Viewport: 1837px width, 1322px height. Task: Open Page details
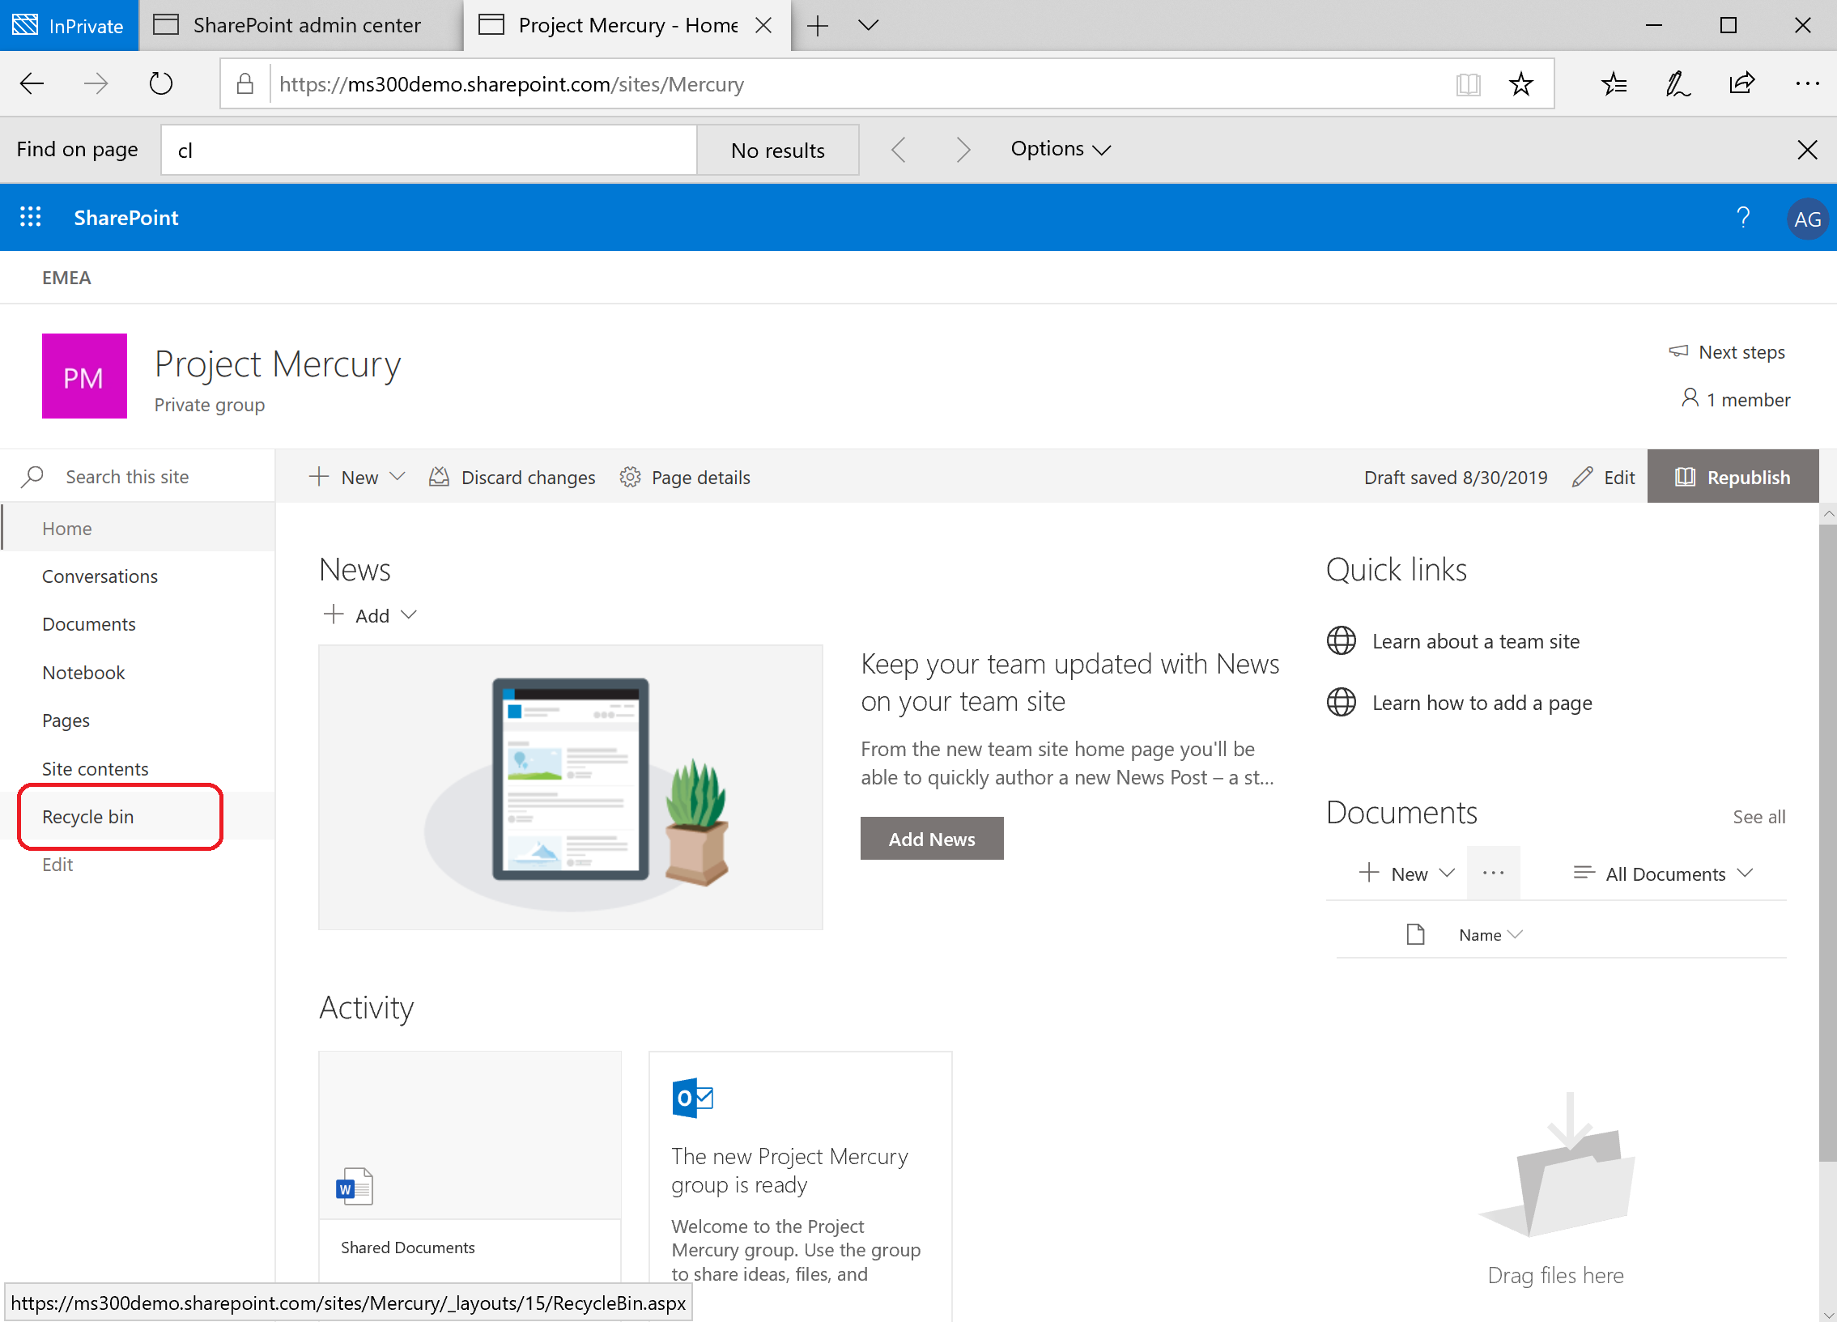point(685,477)
